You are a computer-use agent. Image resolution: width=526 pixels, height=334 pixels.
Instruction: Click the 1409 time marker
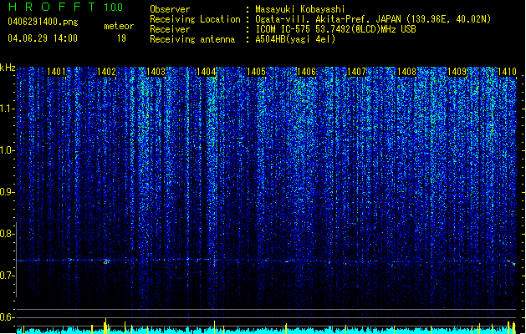(457, 72)
